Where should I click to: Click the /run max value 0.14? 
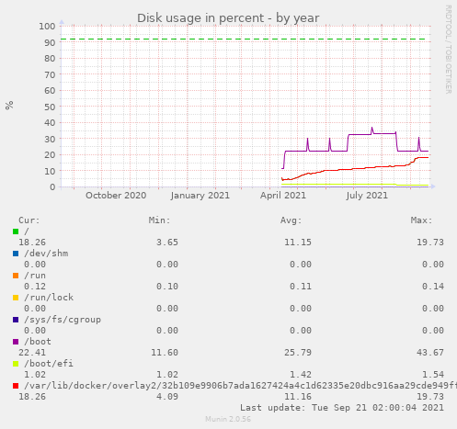click(433, 287)
